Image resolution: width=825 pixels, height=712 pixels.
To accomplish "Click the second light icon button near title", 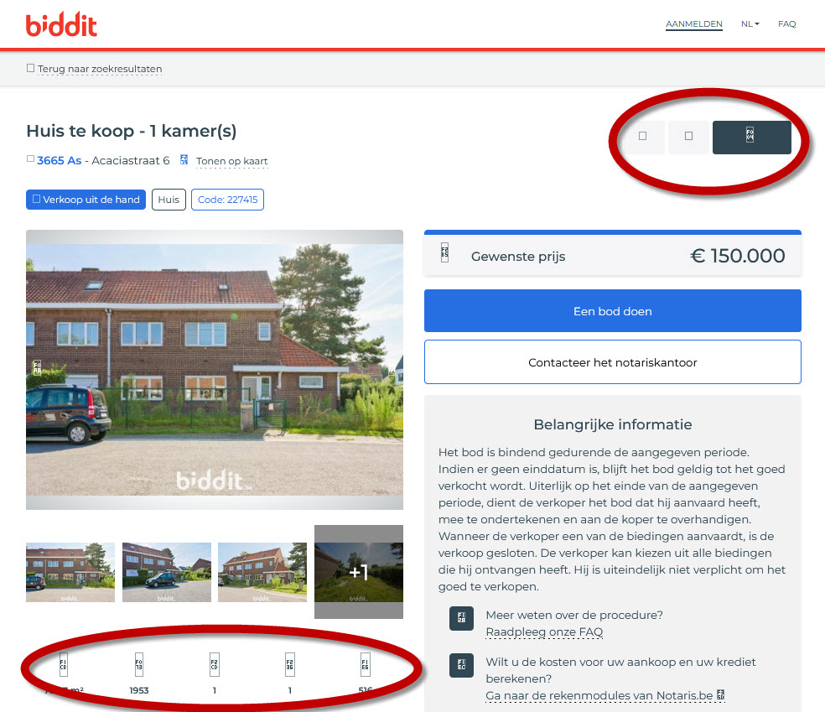I will pos(688,137).
